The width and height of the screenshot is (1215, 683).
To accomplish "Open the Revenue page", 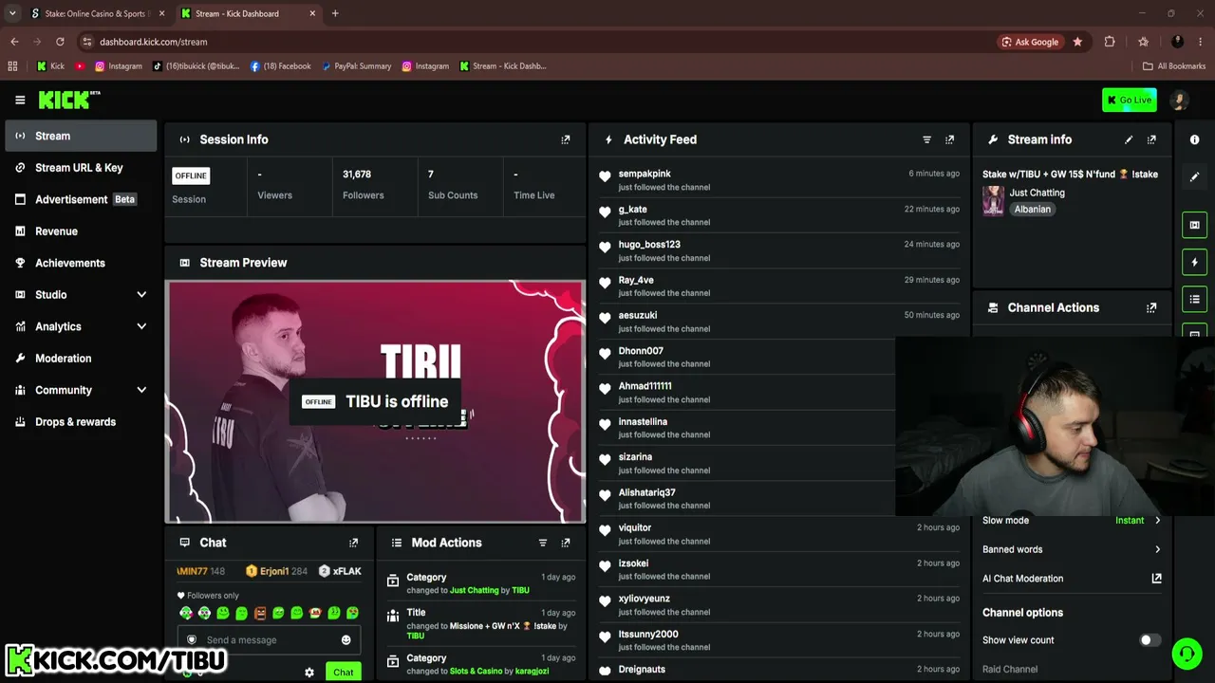I will pos(81,231).
